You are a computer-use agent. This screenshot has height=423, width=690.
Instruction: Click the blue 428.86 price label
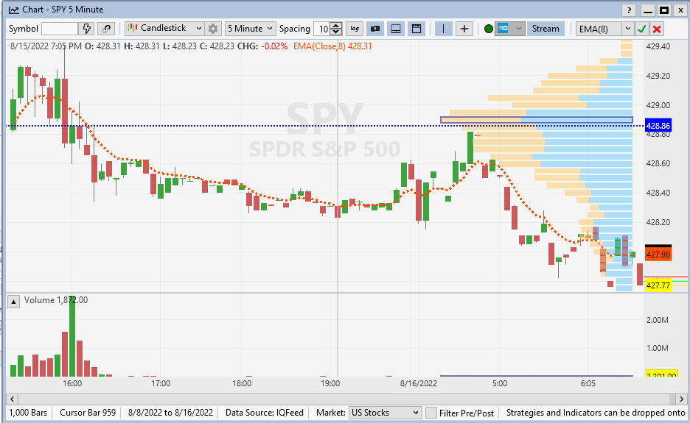(658, 126)
